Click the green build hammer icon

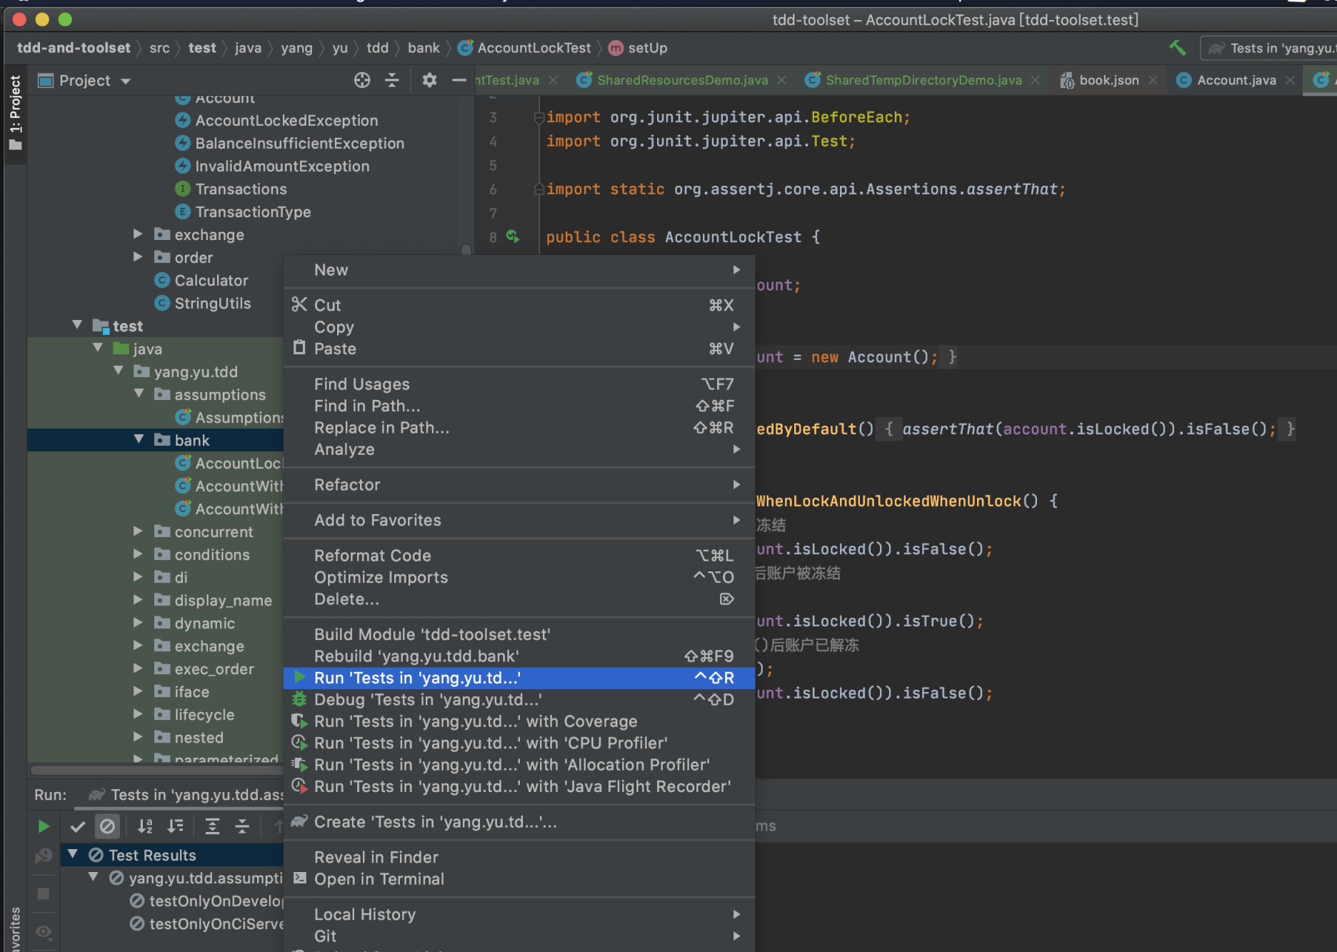(x=1177, y=48)
